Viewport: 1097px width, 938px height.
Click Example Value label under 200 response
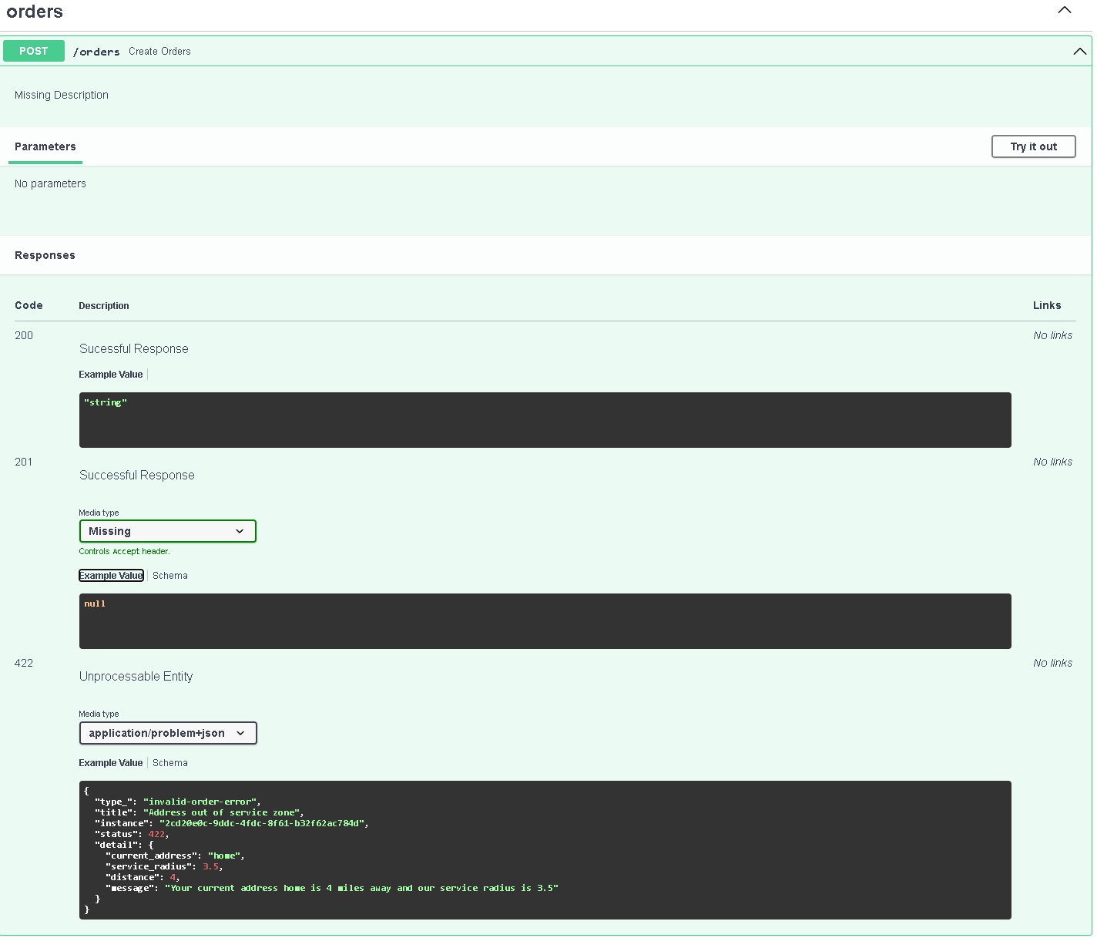pyautogui.click(x=111, y=375)
